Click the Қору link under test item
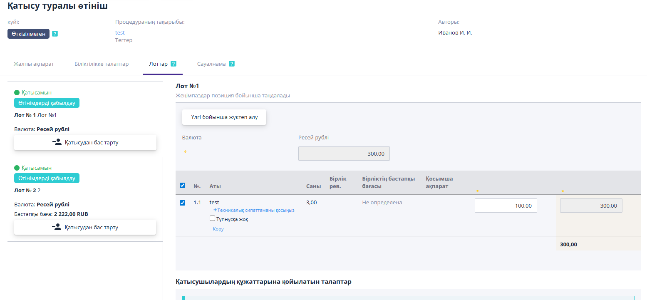The width and height of the screenshot is (647, 300). 218,229
